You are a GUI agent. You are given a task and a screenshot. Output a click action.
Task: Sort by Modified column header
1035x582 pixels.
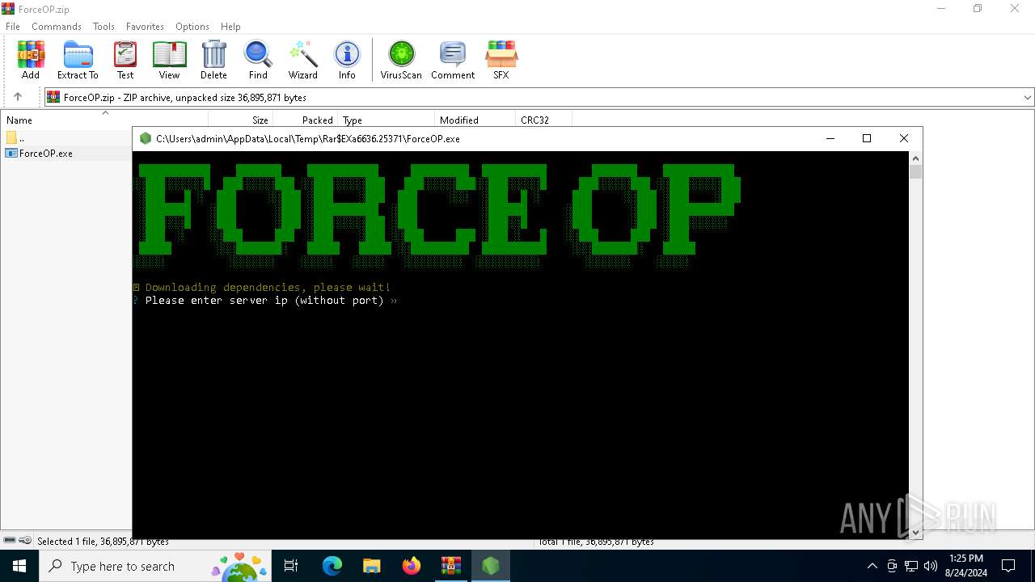pyautogui.click(x=475, y=120)
